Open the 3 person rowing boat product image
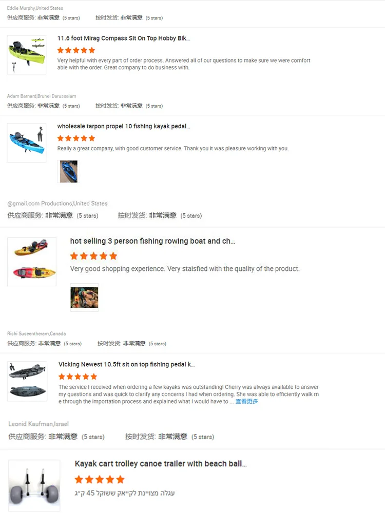The width and height of the screenshot is (385, 513). coord(32,262)
